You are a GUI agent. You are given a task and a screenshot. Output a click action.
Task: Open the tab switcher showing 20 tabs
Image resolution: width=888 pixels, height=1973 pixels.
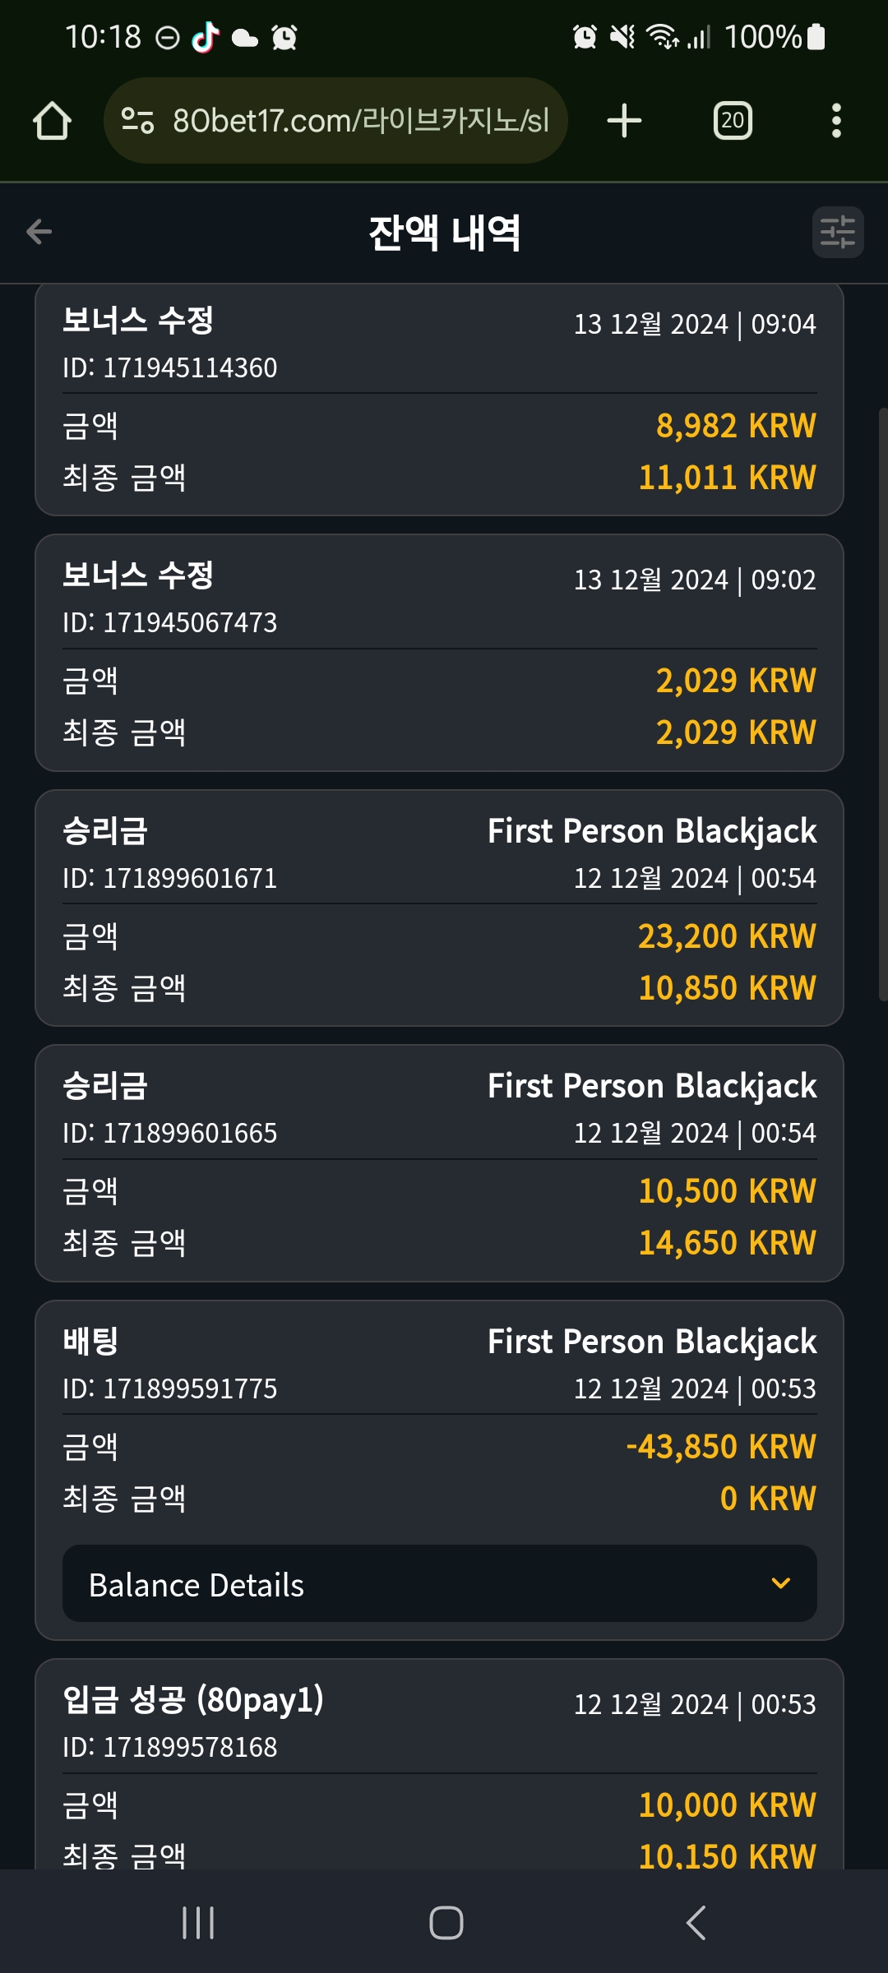733,121
